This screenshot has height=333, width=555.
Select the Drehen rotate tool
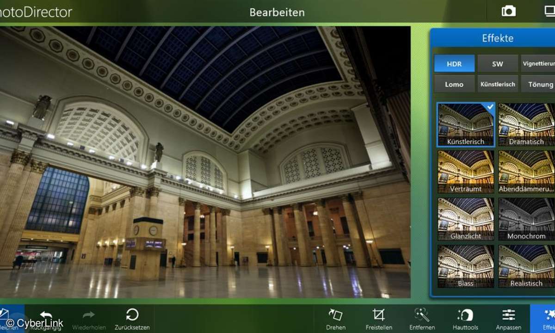point(335,315)
